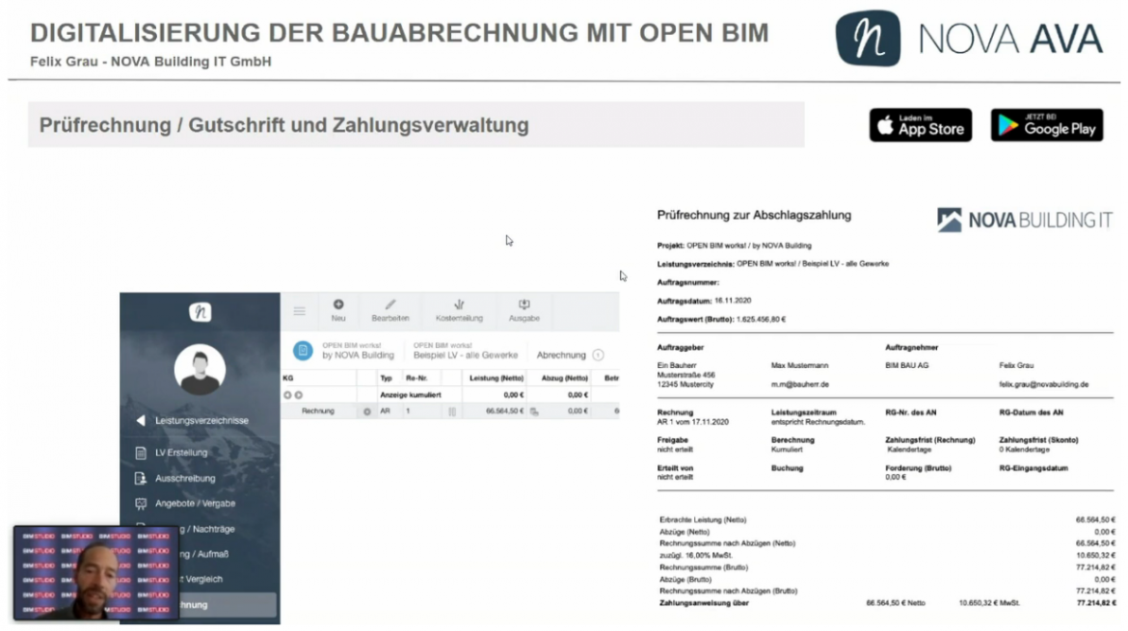
Task: Click the Auftragswert (Brutto) value
Action: pyautogui.click(x=761, y=319)
